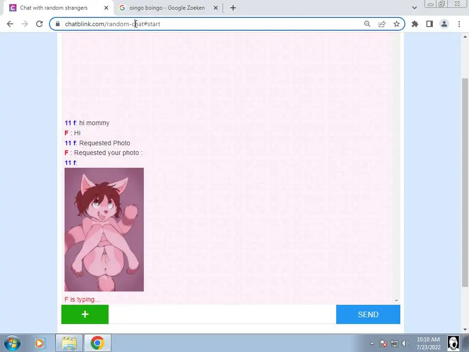Open the Extensions puzzle icon
Viewport: 469px width, 352px height.
click(x=415, y=24)
